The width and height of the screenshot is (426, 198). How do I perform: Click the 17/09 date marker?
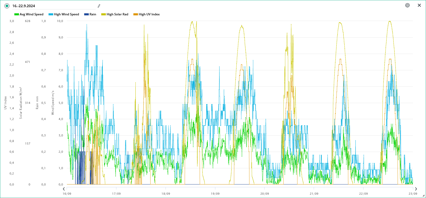[116, 194]
